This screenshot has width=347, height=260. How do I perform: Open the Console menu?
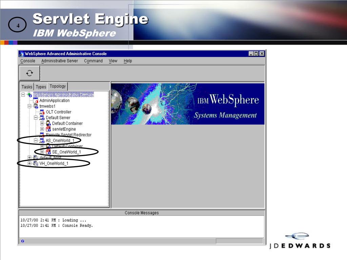[28, 61]
